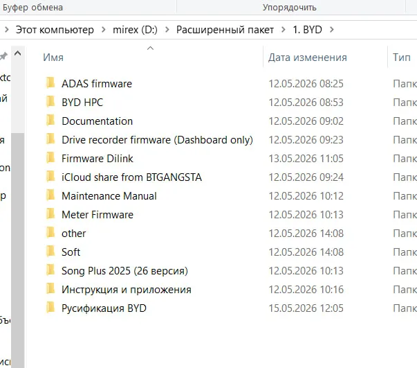
Task: Select the other folder name
Action: [x=74, y=234]
